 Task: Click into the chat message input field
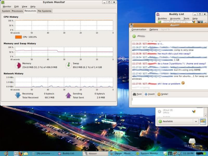pyautogui.click(x=170, y=101)
